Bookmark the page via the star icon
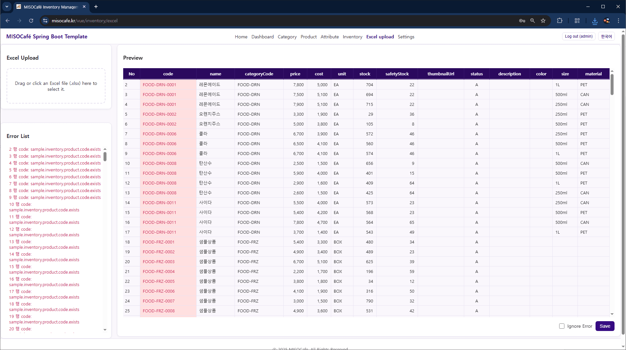The width and height of the screenshot is (626, 350). [543, 21]
